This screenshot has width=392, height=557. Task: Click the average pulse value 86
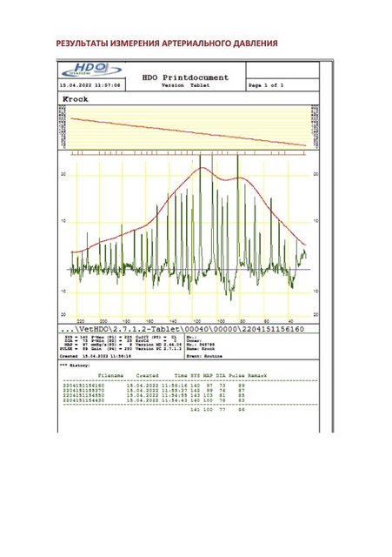click(242, 410)
